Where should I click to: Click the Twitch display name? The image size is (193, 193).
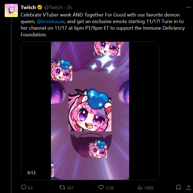click(28, 7)
